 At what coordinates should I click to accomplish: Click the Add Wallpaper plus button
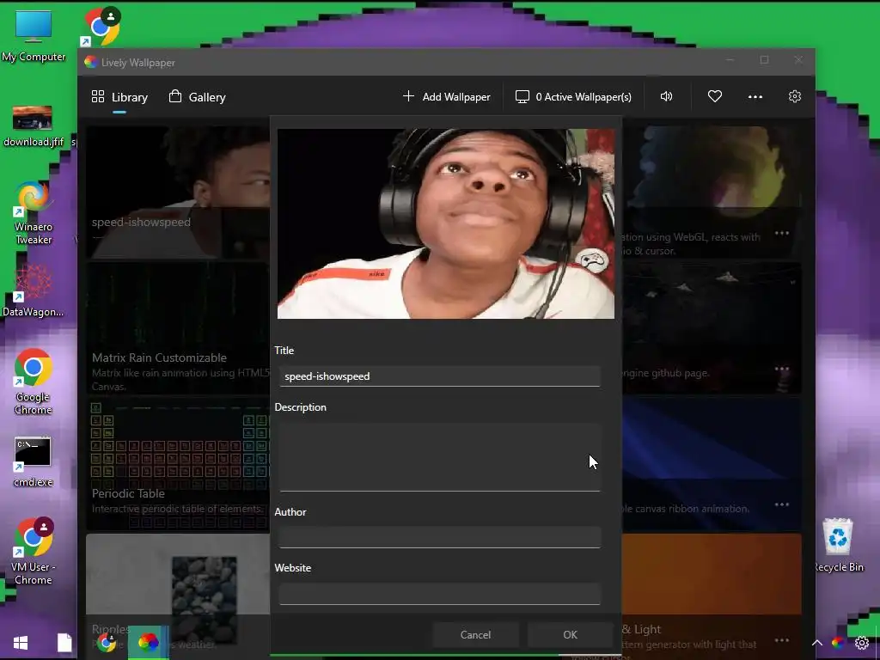(x=446, y=96)
